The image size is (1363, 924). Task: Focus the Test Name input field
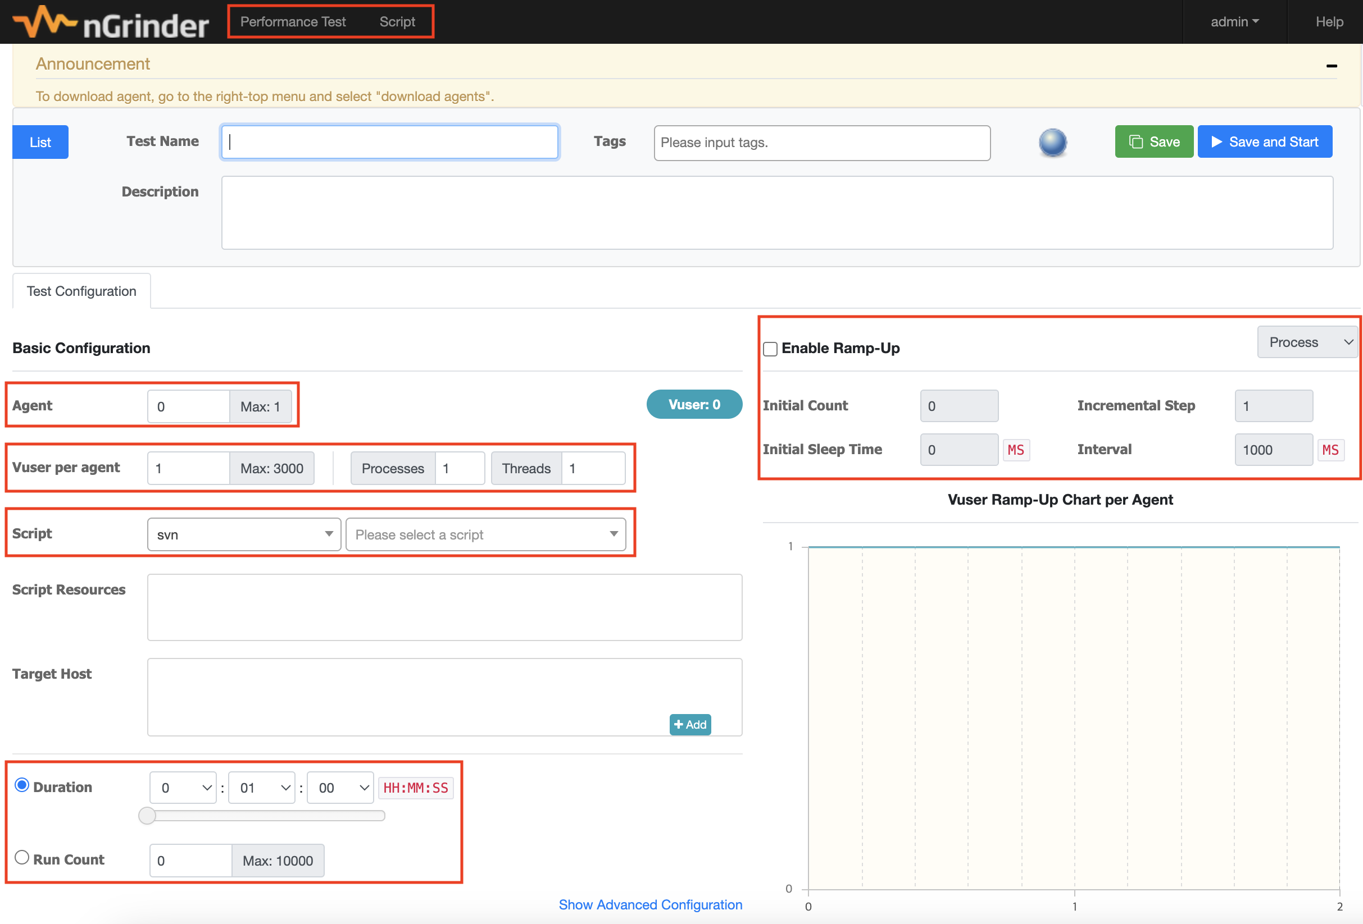click(x=389, y=142)
